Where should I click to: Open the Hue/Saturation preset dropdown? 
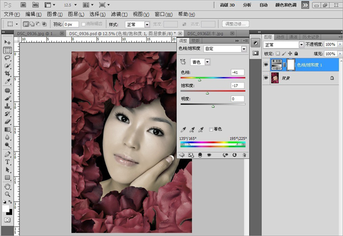[x=244, y=49]
